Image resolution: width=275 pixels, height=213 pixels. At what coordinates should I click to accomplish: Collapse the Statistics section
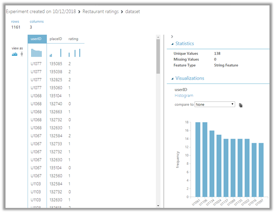[x=172, y=44]
